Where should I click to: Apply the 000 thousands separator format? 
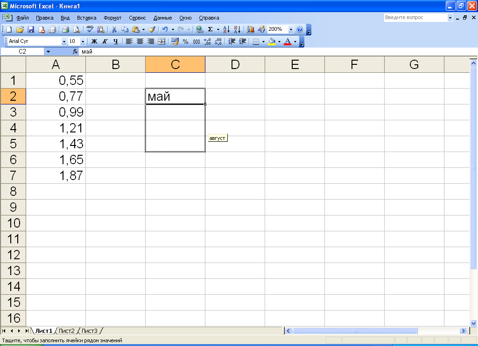(x=197, y=42)
